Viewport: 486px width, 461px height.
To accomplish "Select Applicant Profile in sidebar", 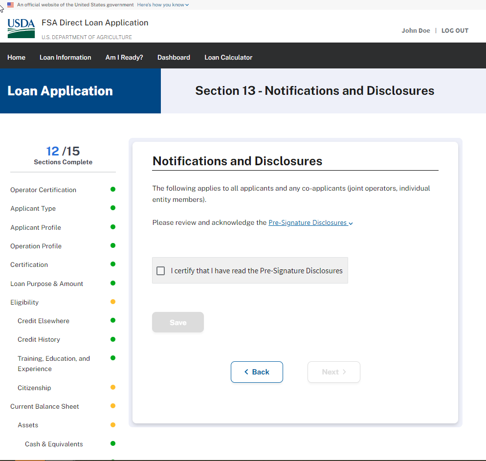I will [x=36, y=227].
